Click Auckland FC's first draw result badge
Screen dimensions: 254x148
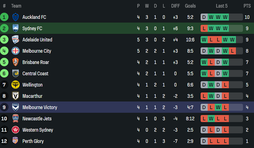coord(204,17)
